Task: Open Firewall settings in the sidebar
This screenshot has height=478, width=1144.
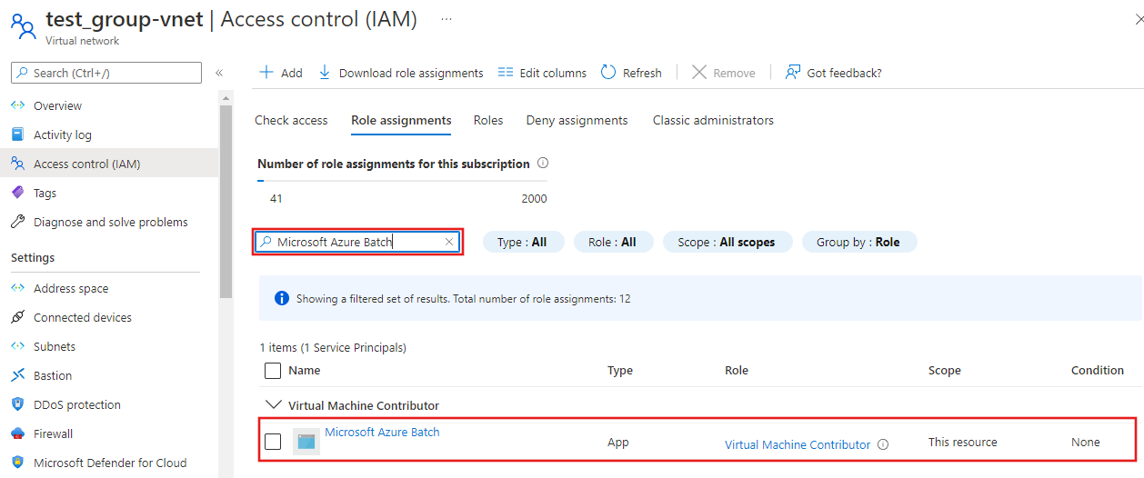Action: coord(53,433)
